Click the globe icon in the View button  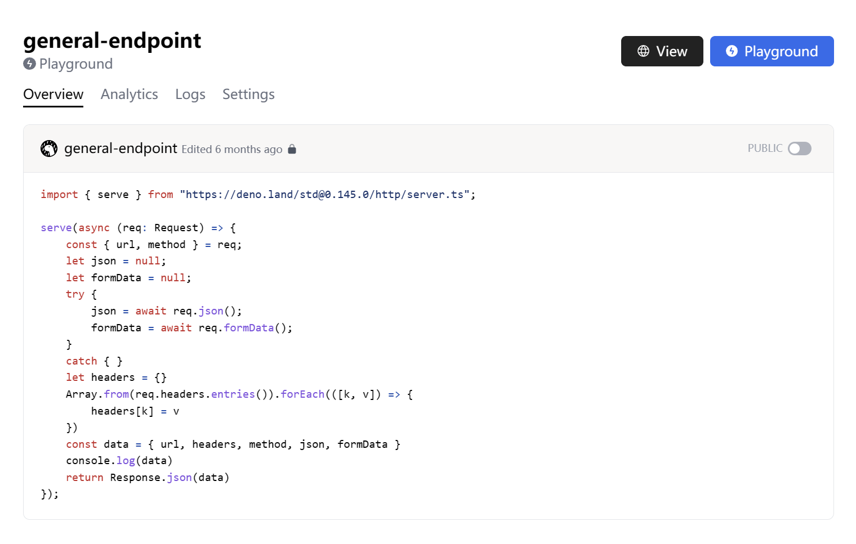[x=643, y=51]
